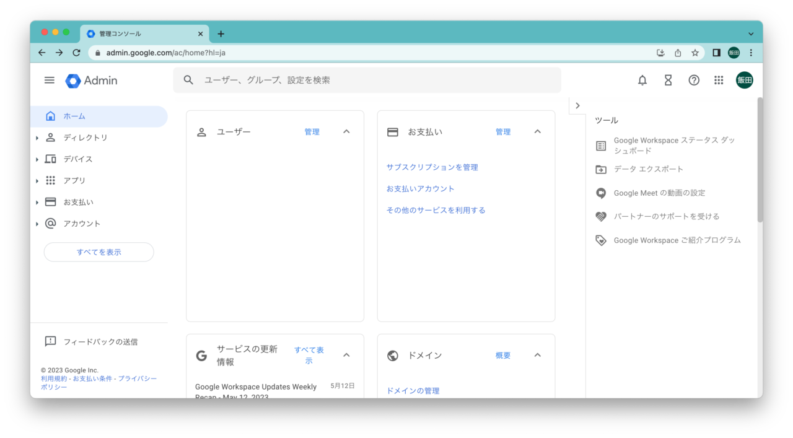Open the hourglass tasks icon
This screenshot has width=793, height=438.
pos(668,80)
